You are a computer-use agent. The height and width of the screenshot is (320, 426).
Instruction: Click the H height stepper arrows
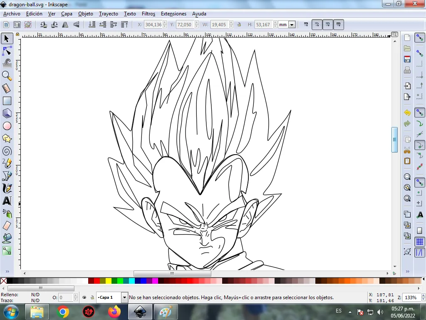point(275,25)
